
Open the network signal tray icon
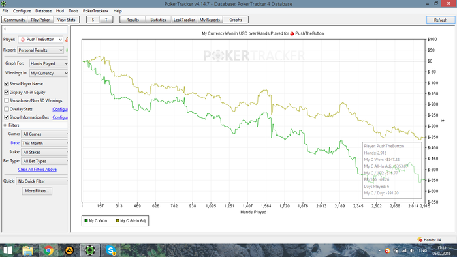click(404, 250)
